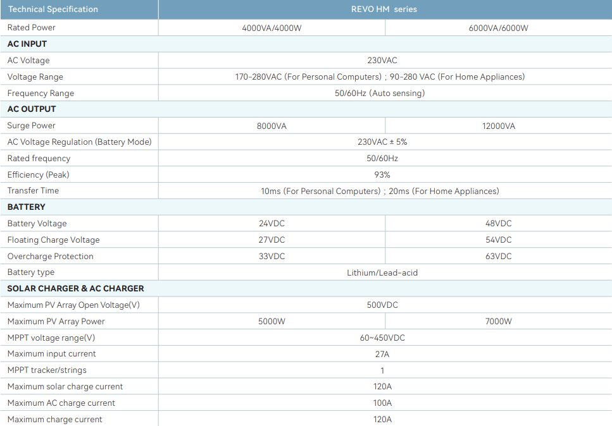This screenshot has height=426, width=612.
Task: Click the "60~450VDC" MPPT range value
Action: pyautogui.click(x=382, y=338)
